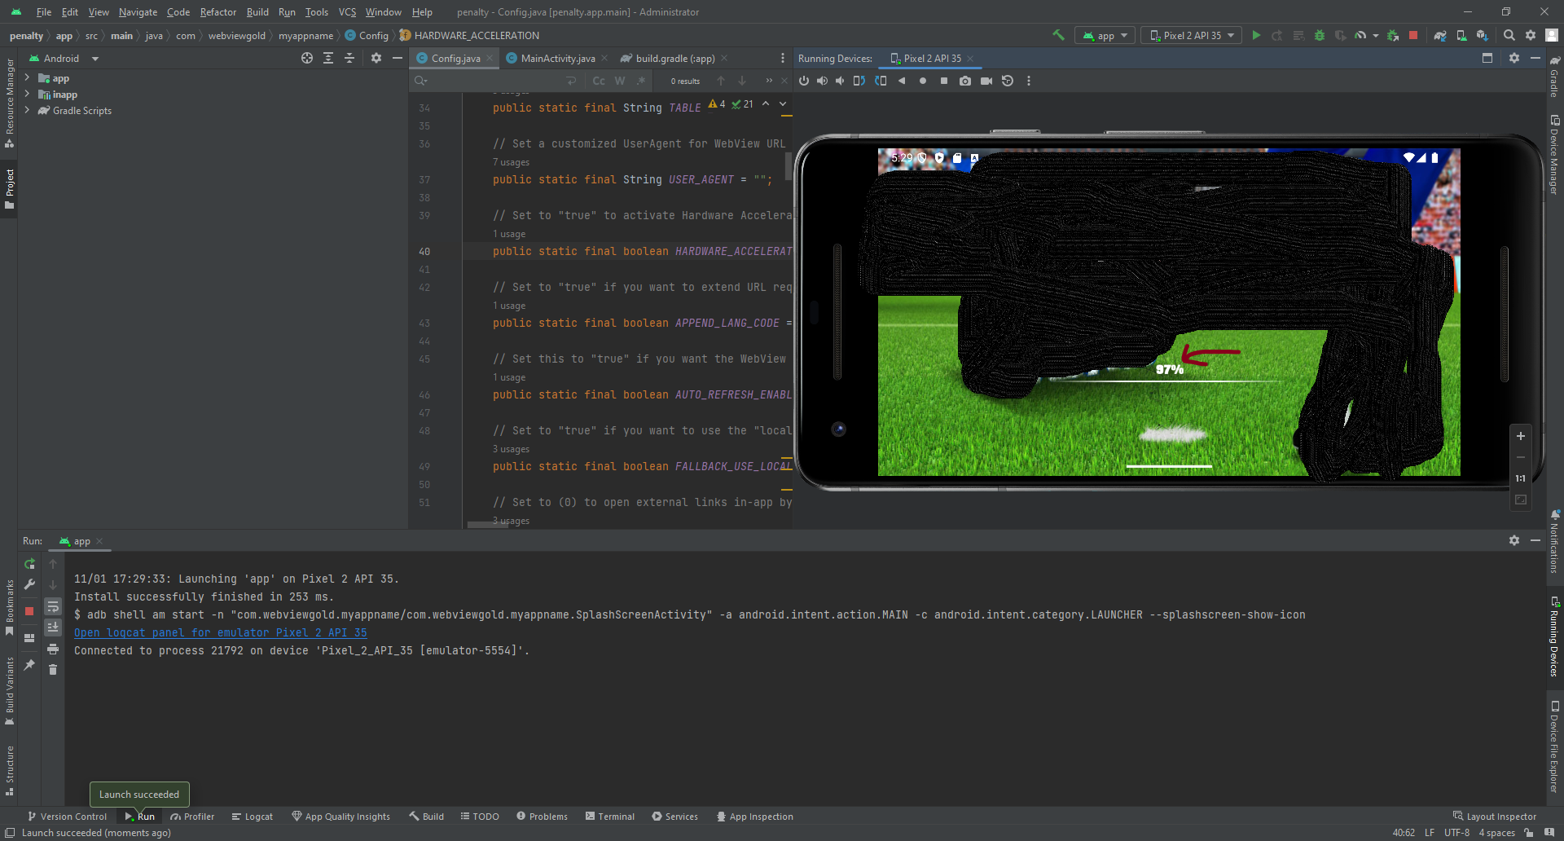Screen dimensions: 1564x841
Task: Toggle Match Case in the find bar
Action: click(599, 81)
